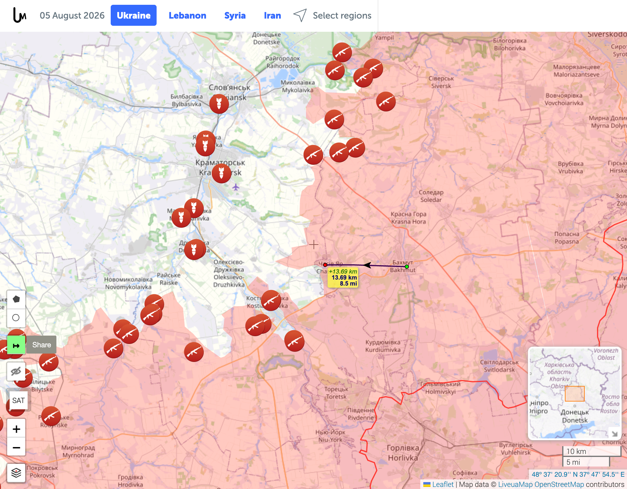Click the rifle marker covering Rodynske label

[51, 416]
